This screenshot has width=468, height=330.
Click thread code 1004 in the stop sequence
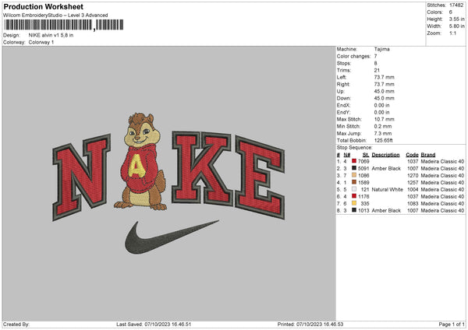click(413, 189)
